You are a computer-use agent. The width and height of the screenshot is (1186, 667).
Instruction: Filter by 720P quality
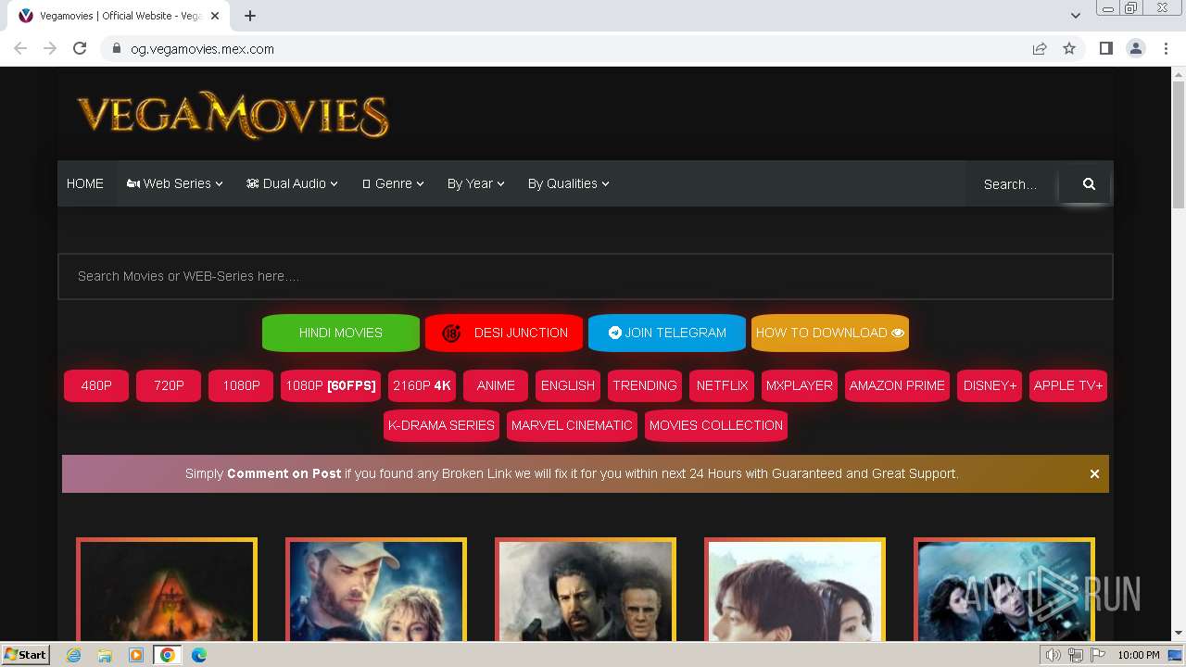pos(169,385)
